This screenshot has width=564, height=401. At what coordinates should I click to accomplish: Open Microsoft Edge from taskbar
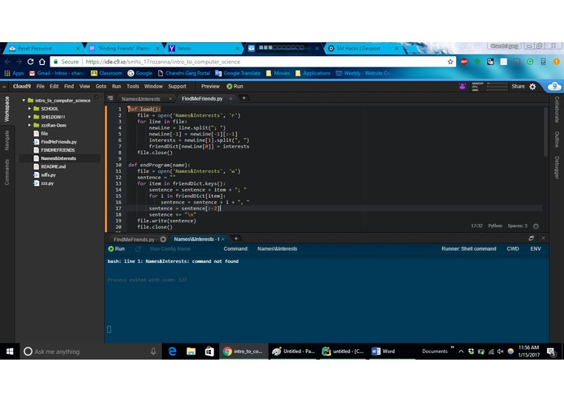(x=172, y=351)
